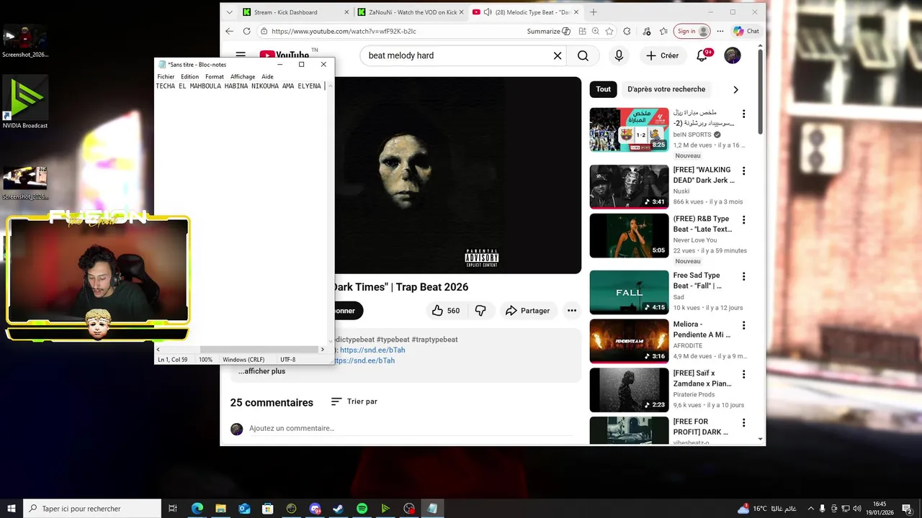Go back using the browser back arrow

(x=229, y=31)
